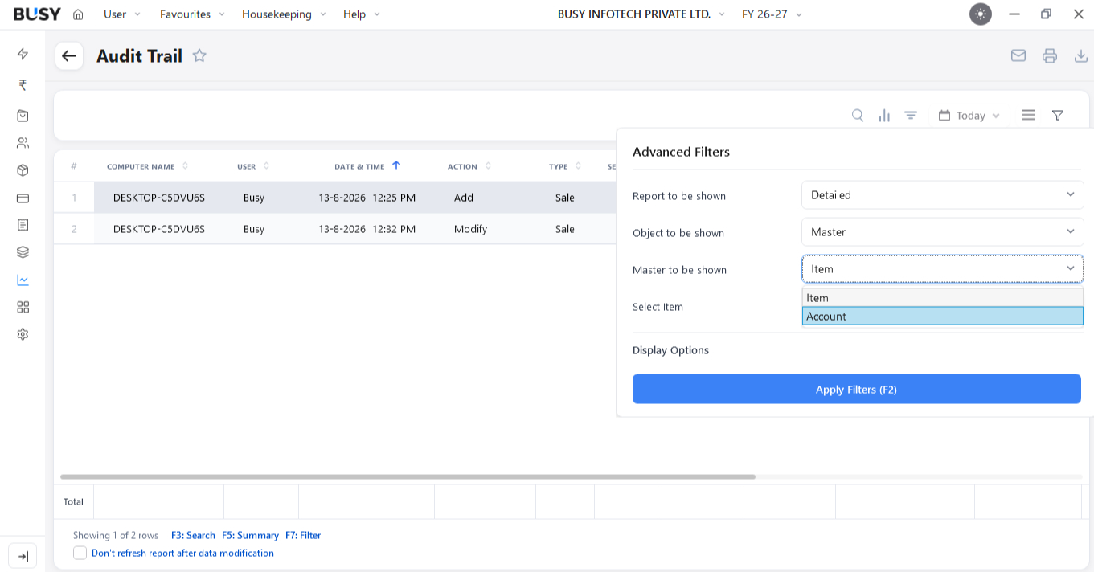Choose Account from the dropdown list

pos(942,317)
